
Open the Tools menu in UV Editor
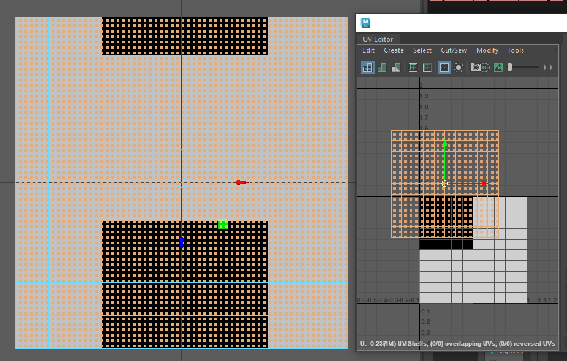coord(516,50)
